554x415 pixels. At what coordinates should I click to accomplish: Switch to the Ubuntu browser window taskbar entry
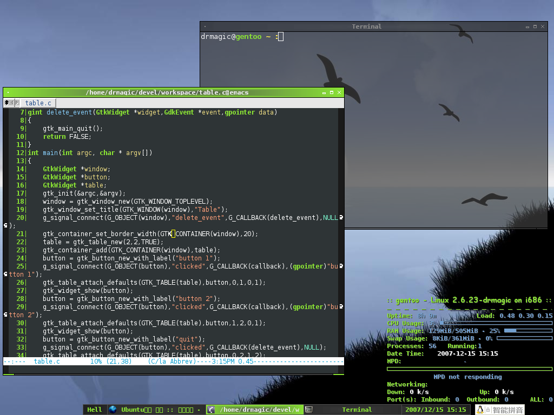point(157,410)
